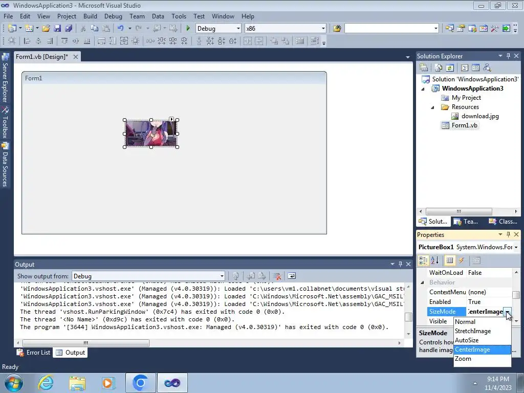Click the Find in Files icon

click(x=337, y=29)
